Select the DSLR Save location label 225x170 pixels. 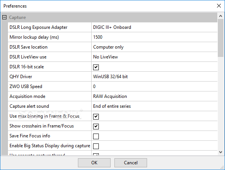coord(29,47)
